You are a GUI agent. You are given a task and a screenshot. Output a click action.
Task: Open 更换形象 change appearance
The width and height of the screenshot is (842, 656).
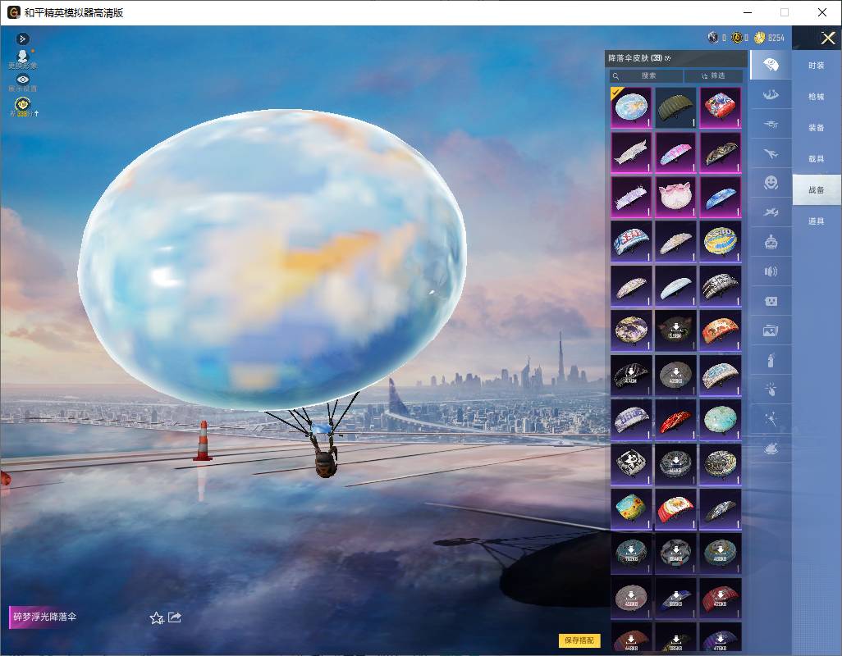click(22, 59)
